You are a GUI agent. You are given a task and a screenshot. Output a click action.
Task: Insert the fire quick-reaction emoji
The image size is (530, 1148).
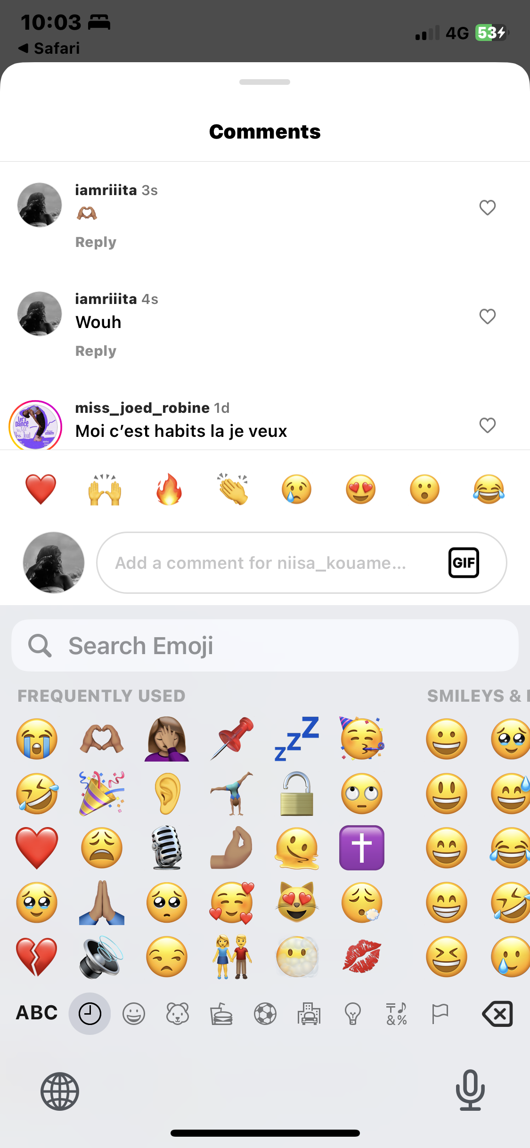point(169,489)
